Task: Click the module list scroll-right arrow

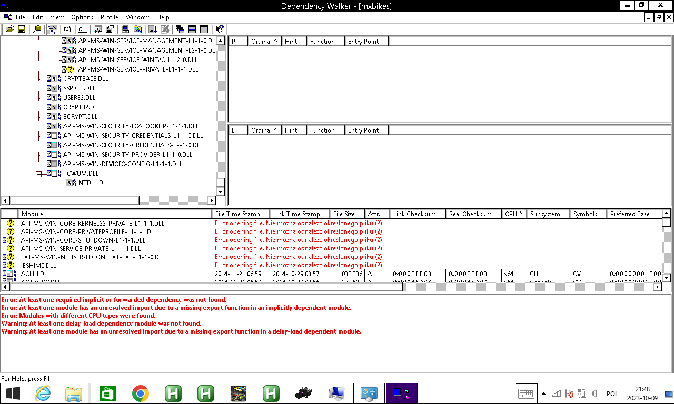Action: tap(657, 287)
